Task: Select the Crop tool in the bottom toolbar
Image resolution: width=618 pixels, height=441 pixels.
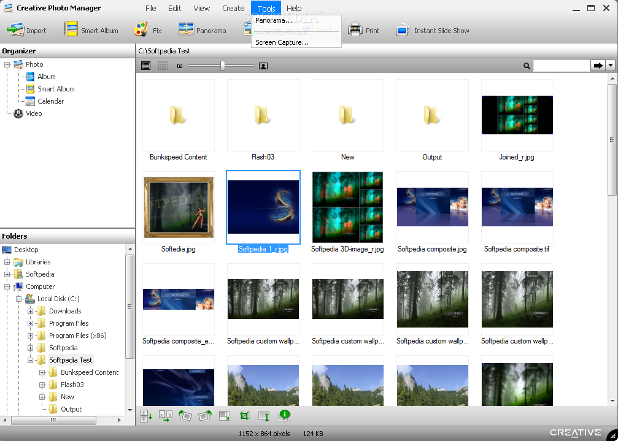Action: (x=244, y=415)
